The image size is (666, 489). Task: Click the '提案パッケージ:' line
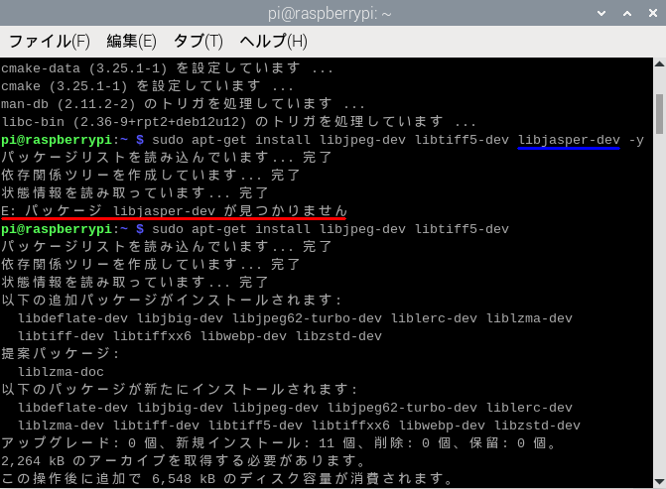[61, 353]
